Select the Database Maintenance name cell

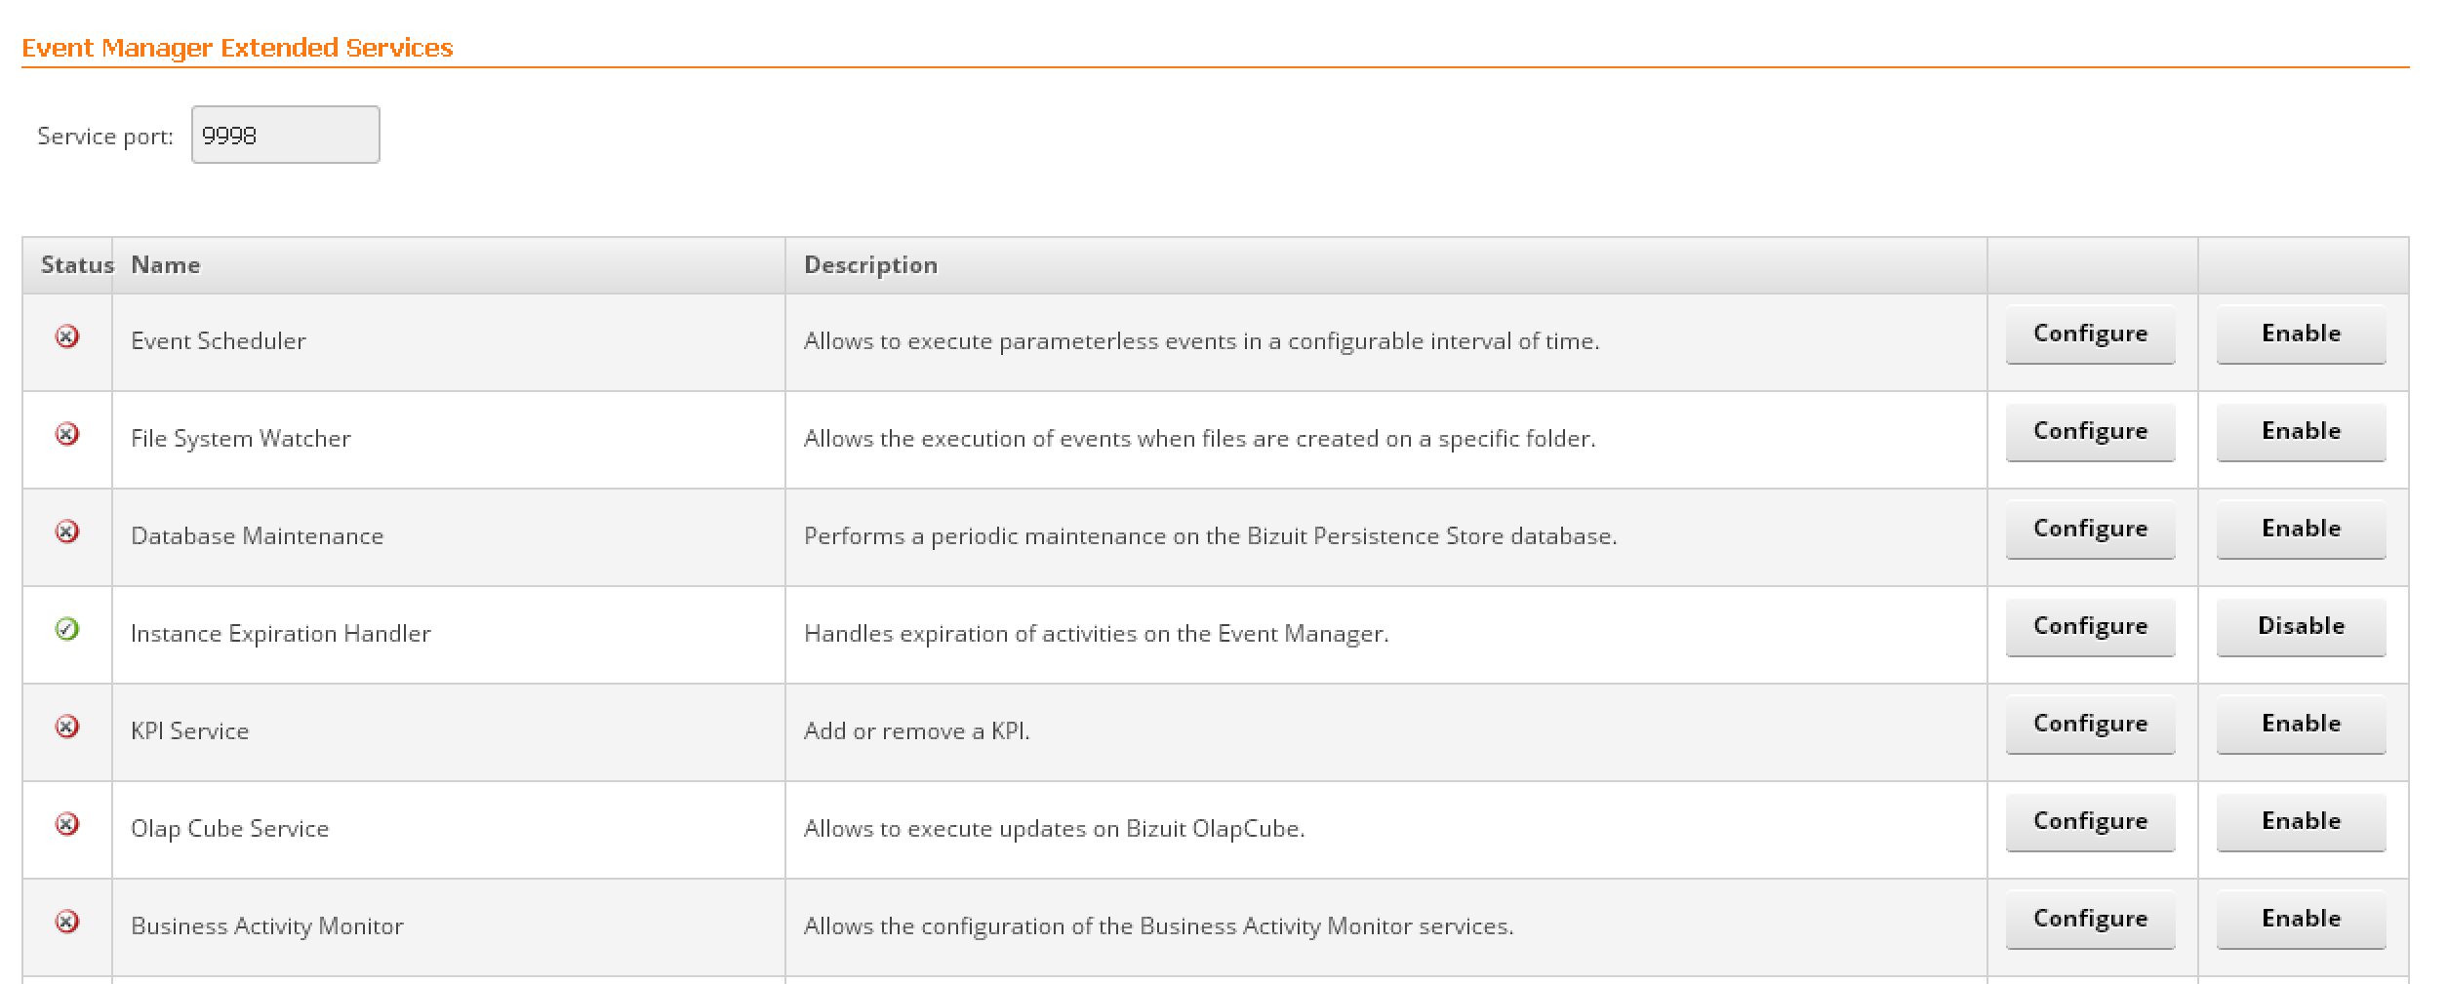tap(449, 537)
